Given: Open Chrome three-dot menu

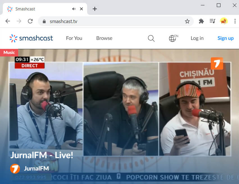Looking at the screenshot, I should click(x=235, y=21).
